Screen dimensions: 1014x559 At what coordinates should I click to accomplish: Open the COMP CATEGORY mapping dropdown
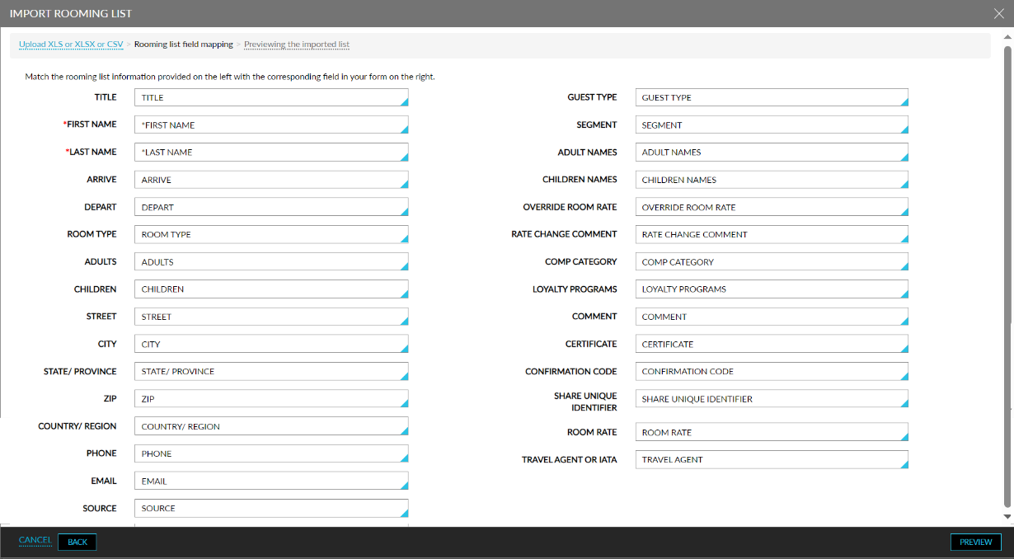click(771, 261)
